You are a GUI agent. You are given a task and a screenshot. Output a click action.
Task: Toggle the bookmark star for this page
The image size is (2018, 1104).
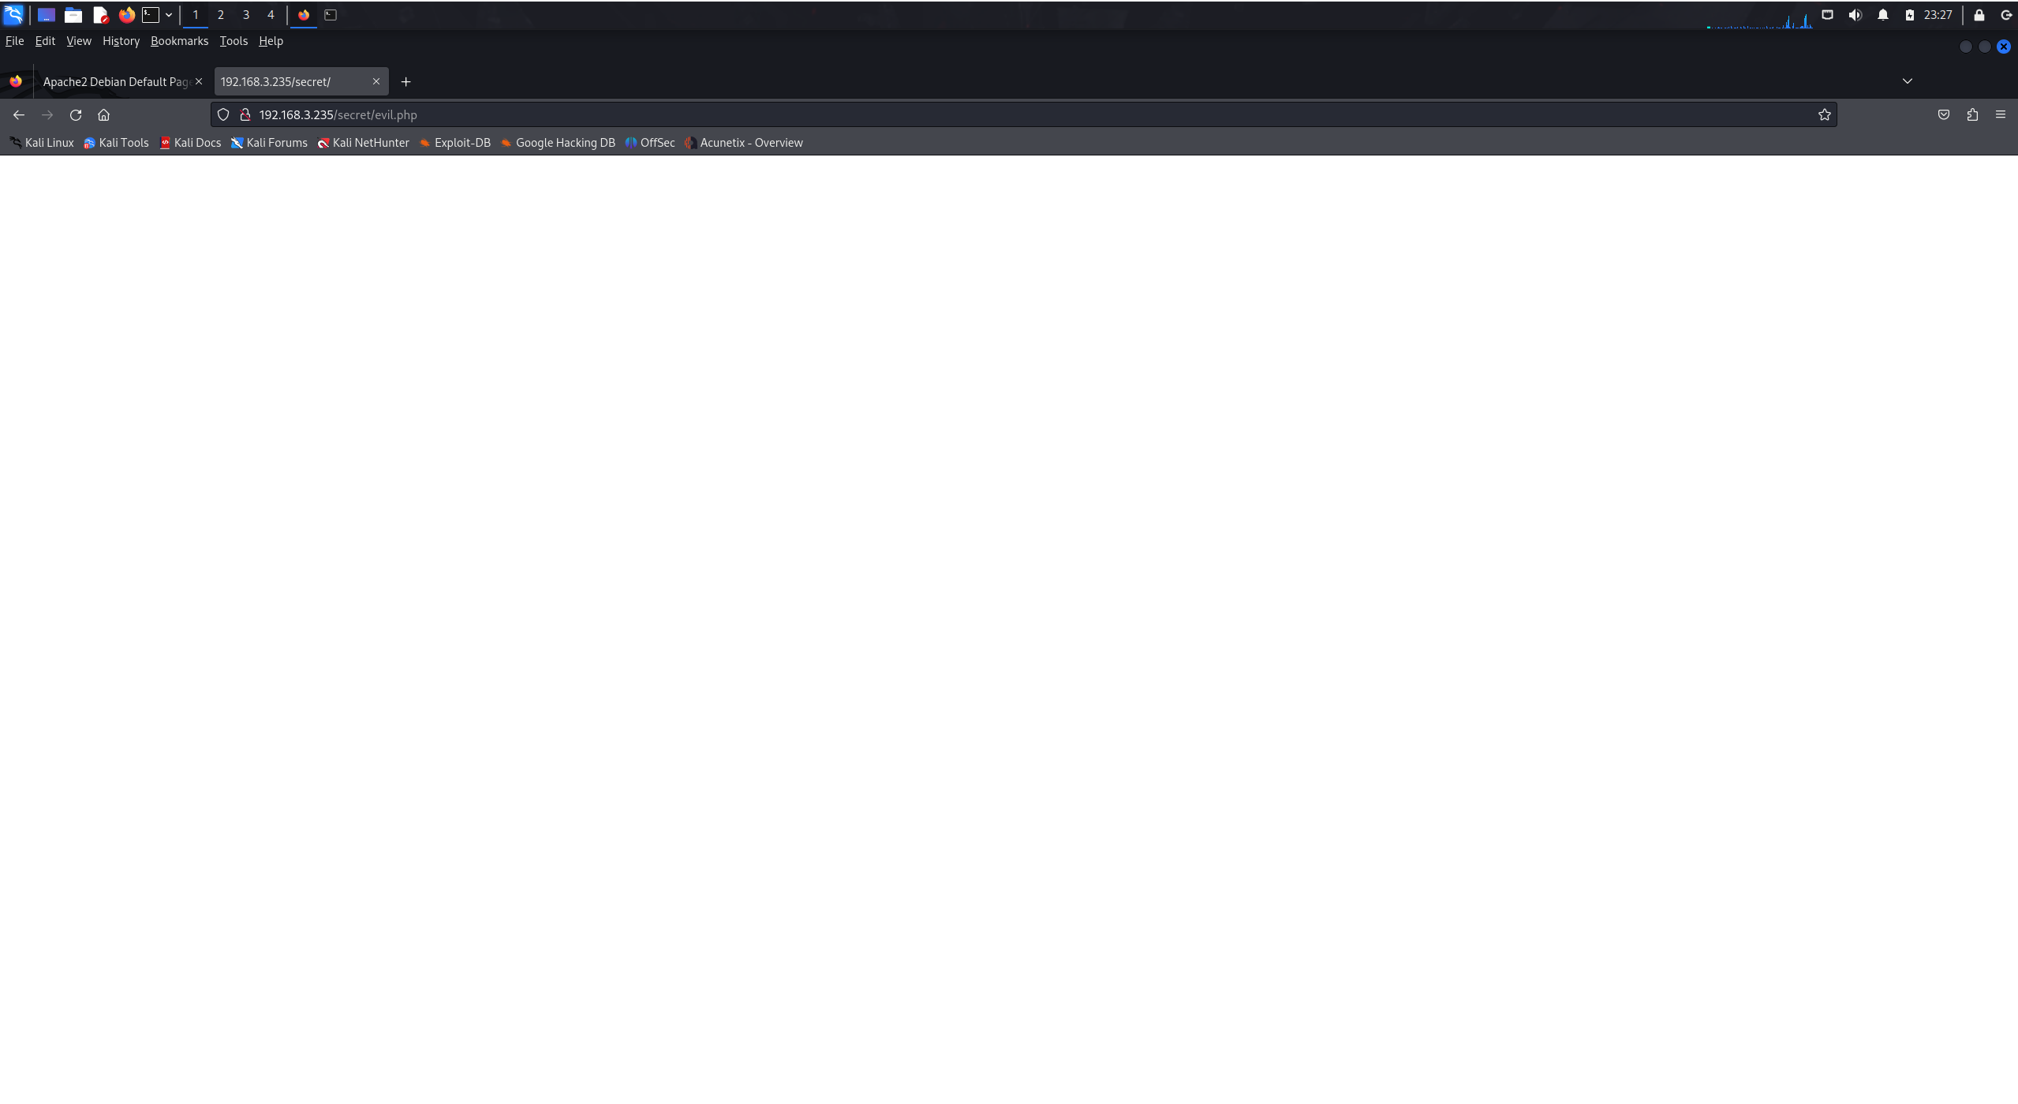pos(1824,114)
